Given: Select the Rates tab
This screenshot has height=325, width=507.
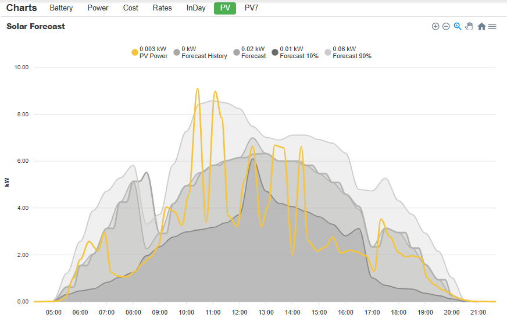Looking at the screenshot, I should click(x=162, y=8).
